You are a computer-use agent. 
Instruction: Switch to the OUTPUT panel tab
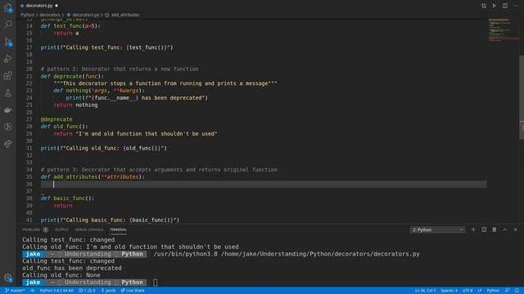pos(61,229)
